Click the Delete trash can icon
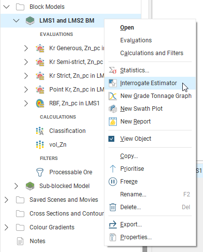203x252 pixels. tap(113, 207)
